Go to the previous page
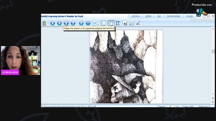Screen dimensions: 216x121 tap(59, 23)
